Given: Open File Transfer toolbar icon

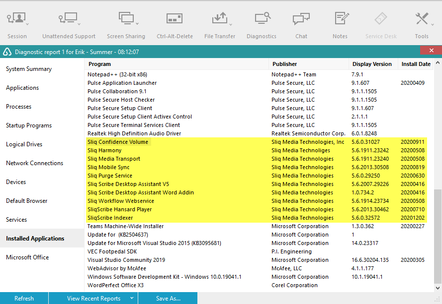Looking at the screenshot, I should point(219,18).
